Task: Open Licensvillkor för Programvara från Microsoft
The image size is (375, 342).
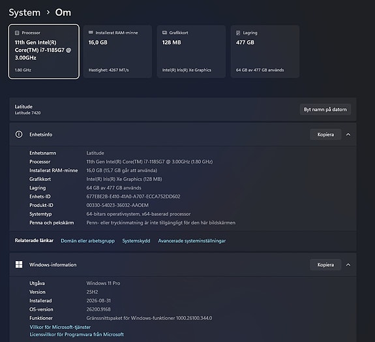Action: coord(76,334)
